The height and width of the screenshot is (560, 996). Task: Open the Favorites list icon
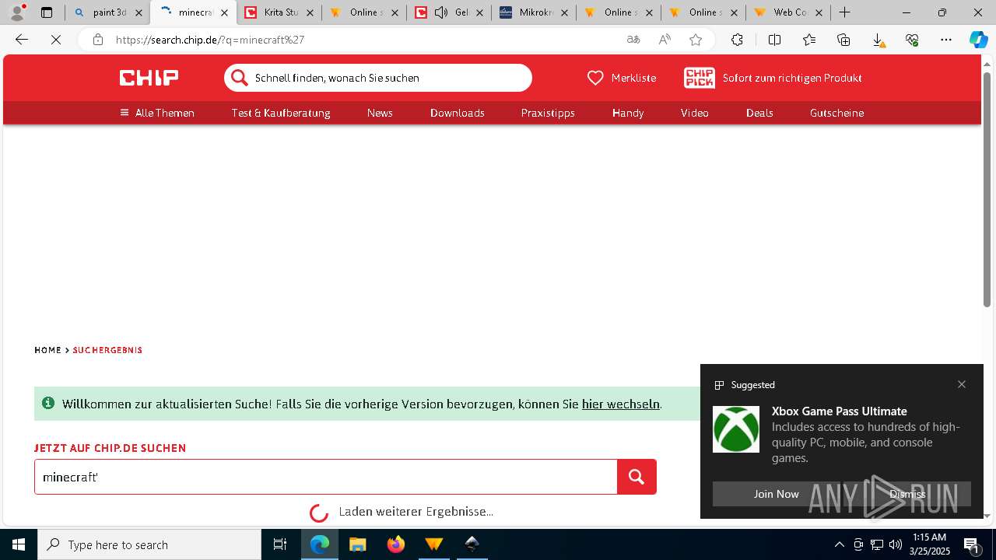tap(809, 40)
